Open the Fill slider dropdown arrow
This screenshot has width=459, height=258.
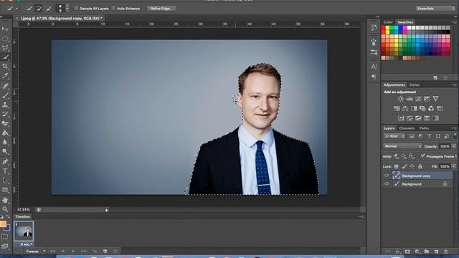[x=454, y=166]
